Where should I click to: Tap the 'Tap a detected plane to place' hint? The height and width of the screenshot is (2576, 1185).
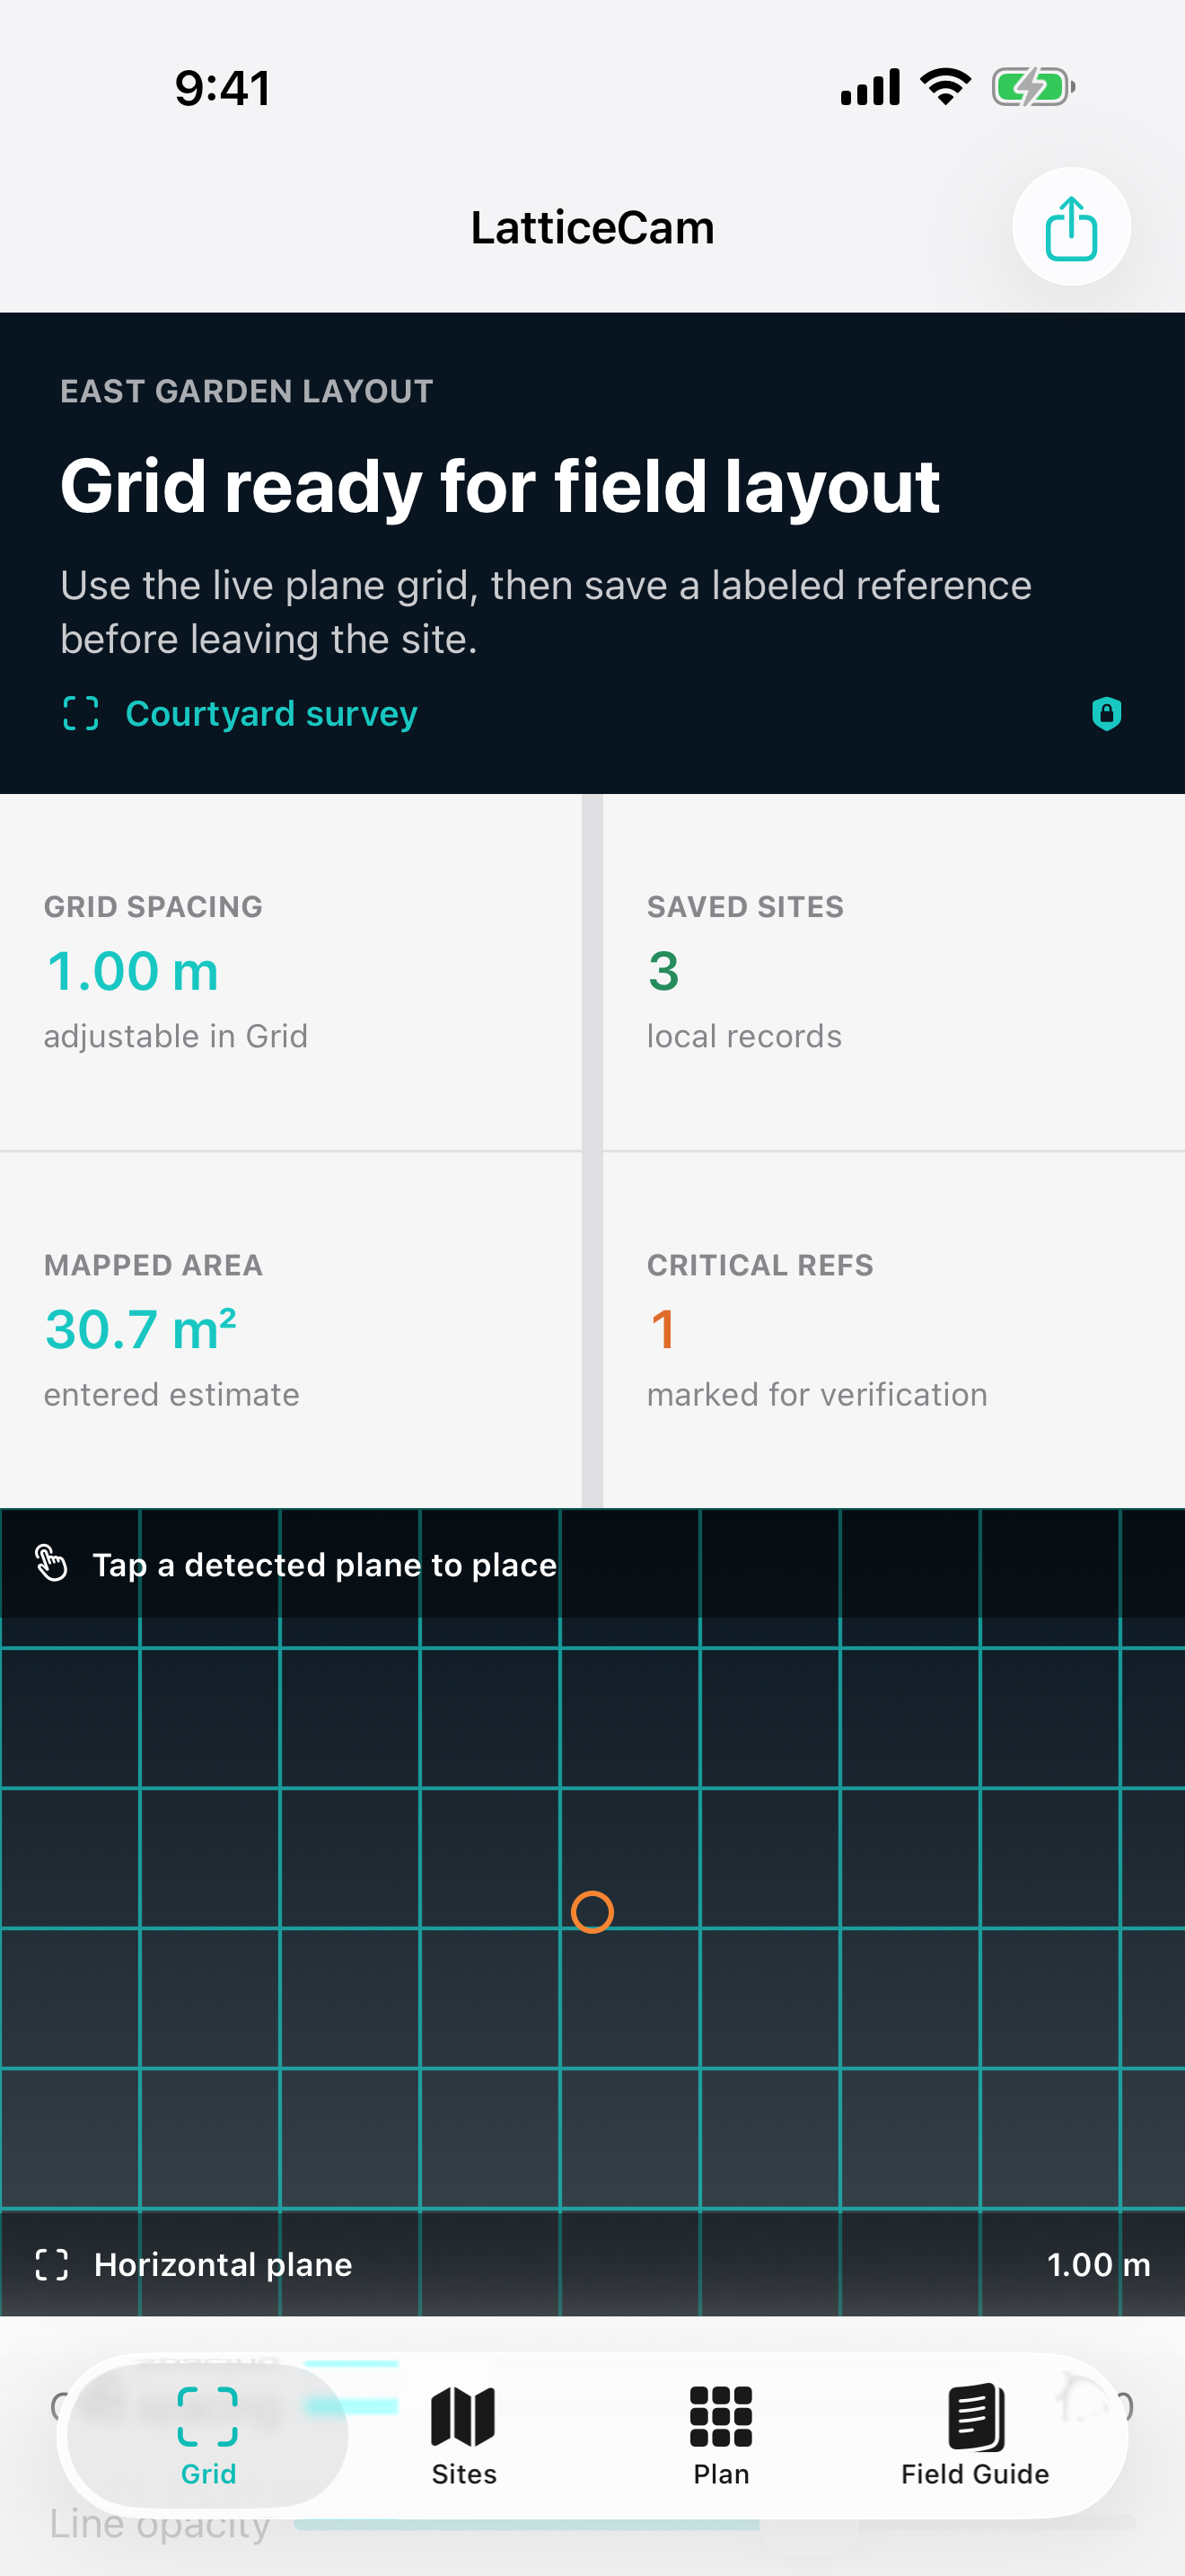click(x=325, y=1565)
